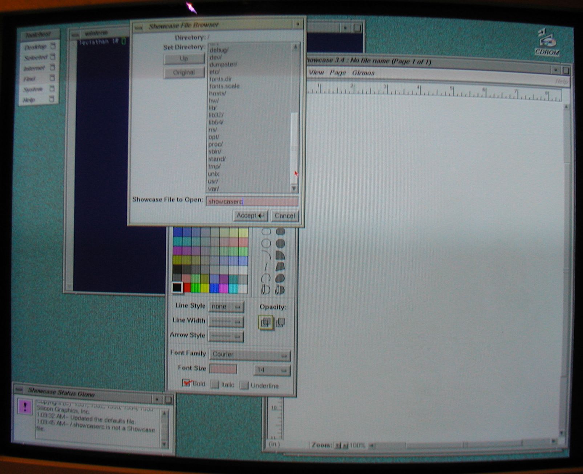Uncheck the Bold checkbox
The image size is (583, 474).
(x=187, y=383)
